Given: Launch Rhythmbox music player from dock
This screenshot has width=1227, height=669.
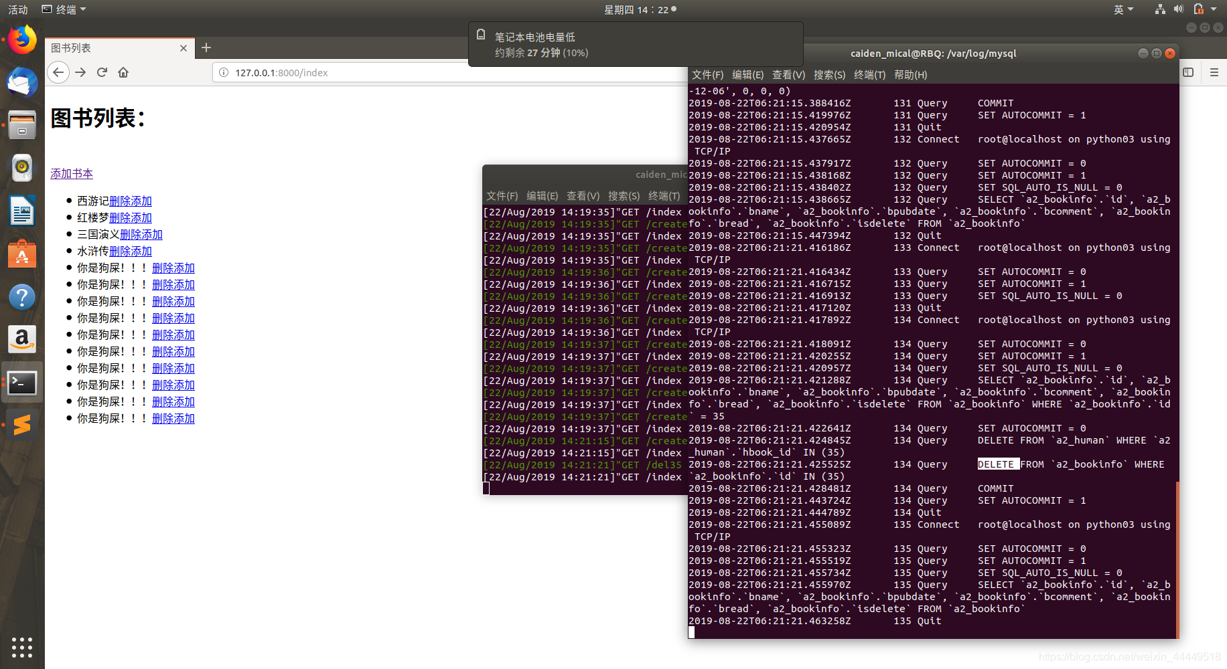Looking at the screenshot, I should 22,167.
